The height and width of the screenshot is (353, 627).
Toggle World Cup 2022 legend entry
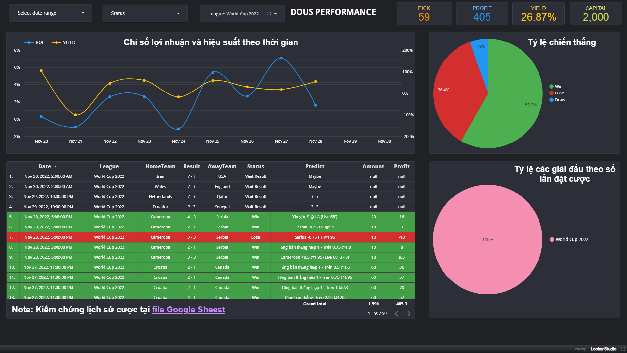[569, 239]
